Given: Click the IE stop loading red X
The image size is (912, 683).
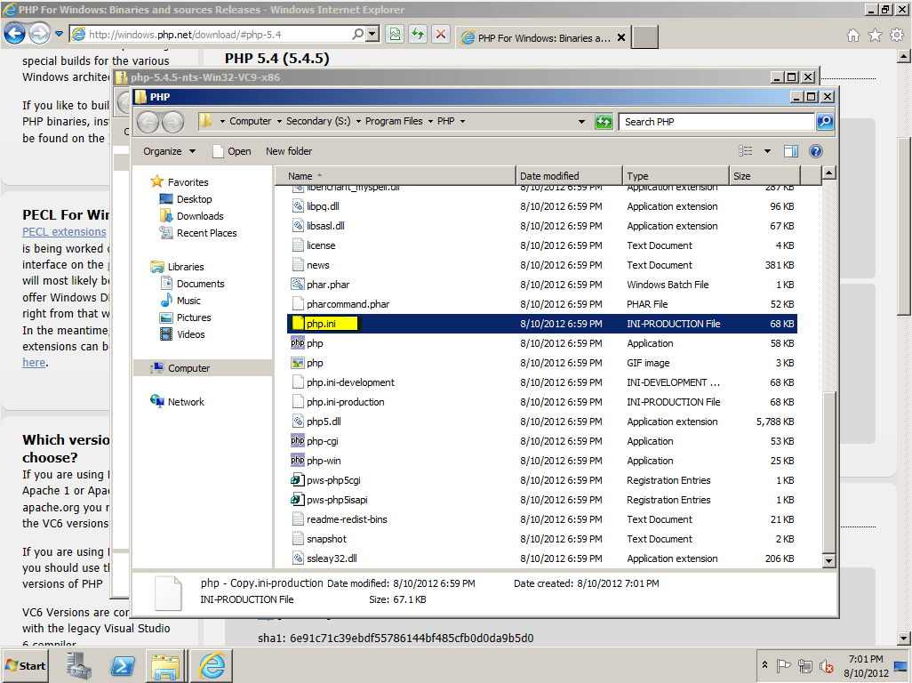Looking at the screenshot, I should pos(441,35).
